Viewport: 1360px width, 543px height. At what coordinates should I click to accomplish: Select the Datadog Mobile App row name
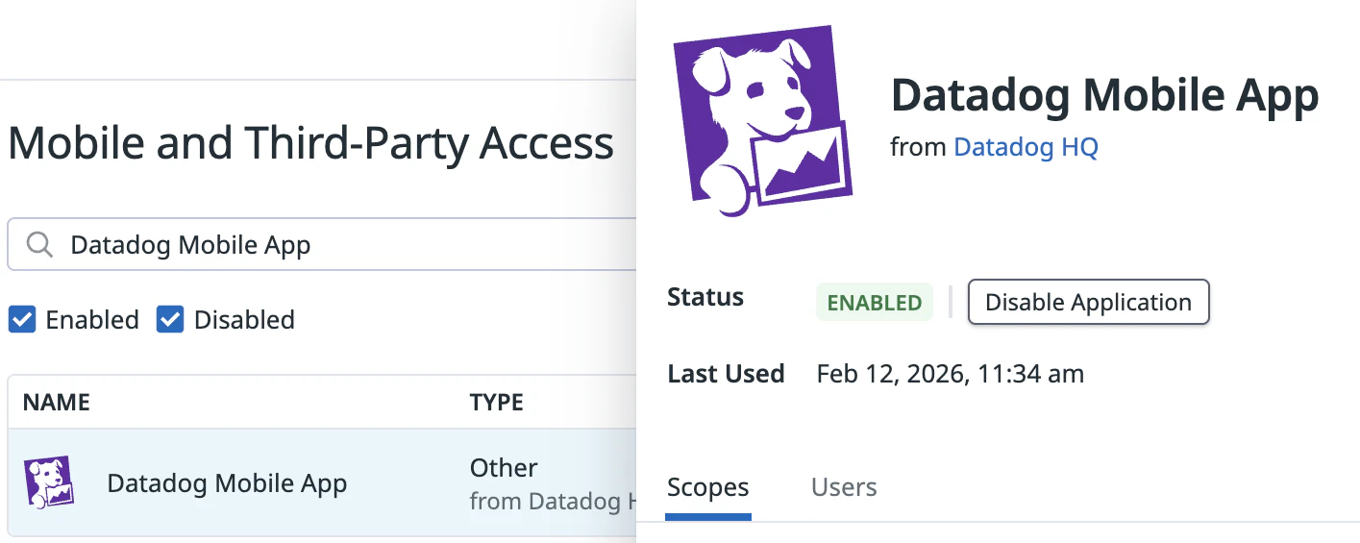click(x=227, y=483)
